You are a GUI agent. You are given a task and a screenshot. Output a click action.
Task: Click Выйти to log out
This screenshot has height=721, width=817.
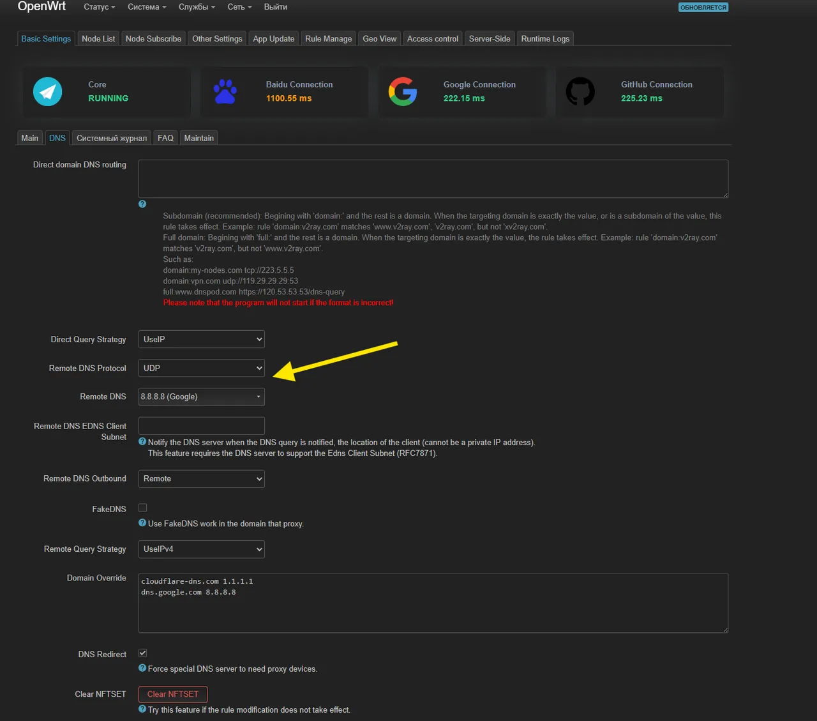coord(276,7)
